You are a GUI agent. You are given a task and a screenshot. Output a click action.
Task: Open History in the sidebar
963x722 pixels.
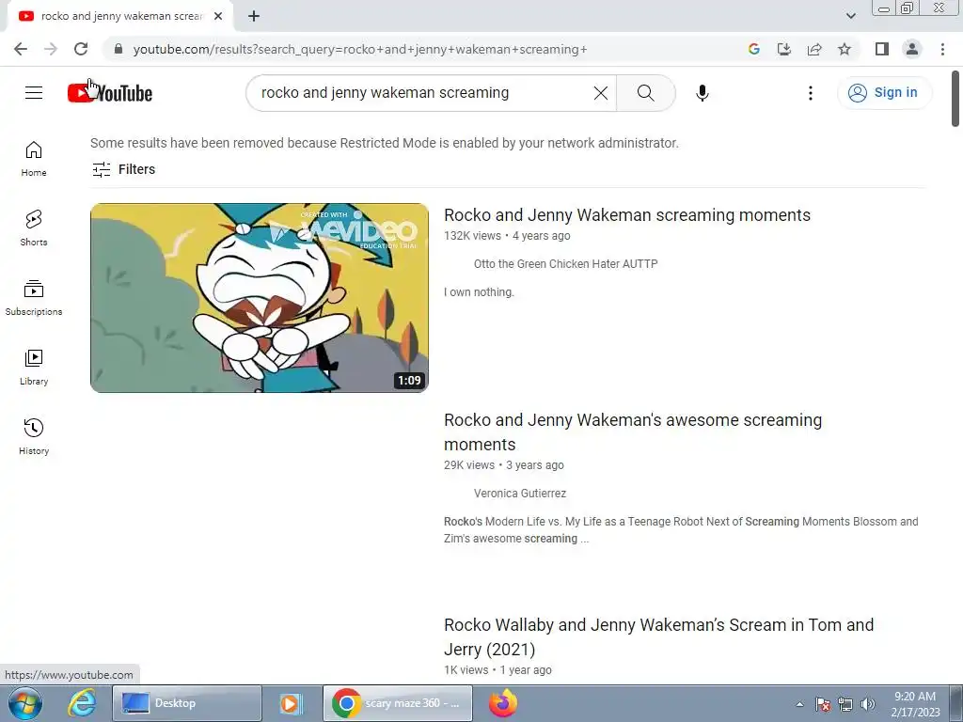(34, 436)
